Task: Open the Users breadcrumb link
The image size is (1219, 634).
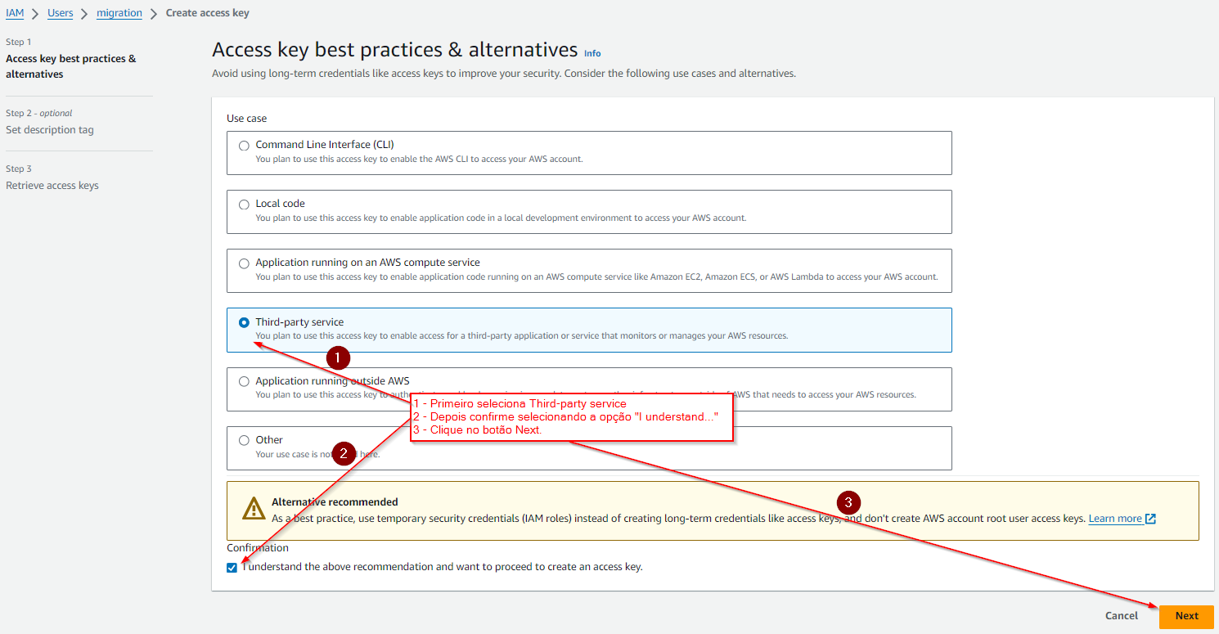Action: (x=60, y=13)
